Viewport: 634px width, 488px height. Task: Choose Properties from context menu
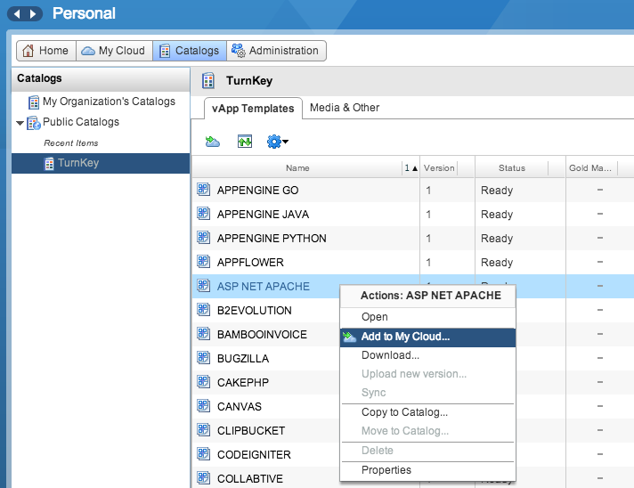427,470
